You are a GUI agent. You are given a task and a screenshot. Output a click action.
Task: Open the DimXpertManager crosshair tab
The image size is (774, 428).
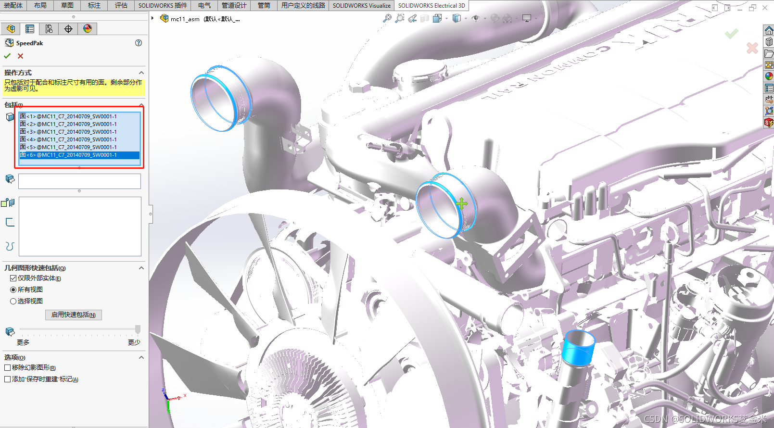pyautogui.click(x=68, y=29)
